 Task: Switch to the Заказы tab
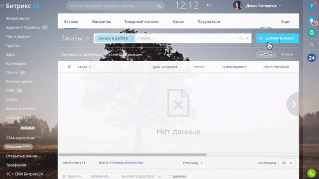(x=71, y=21)
